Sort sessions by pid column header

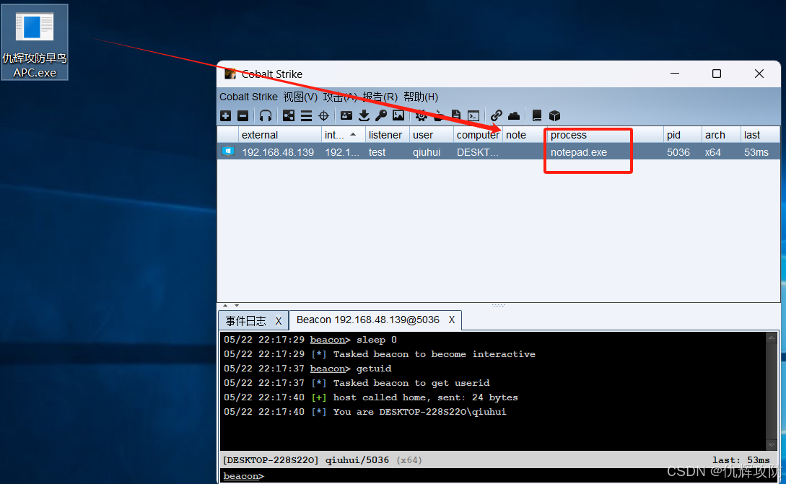coord(683,135)
